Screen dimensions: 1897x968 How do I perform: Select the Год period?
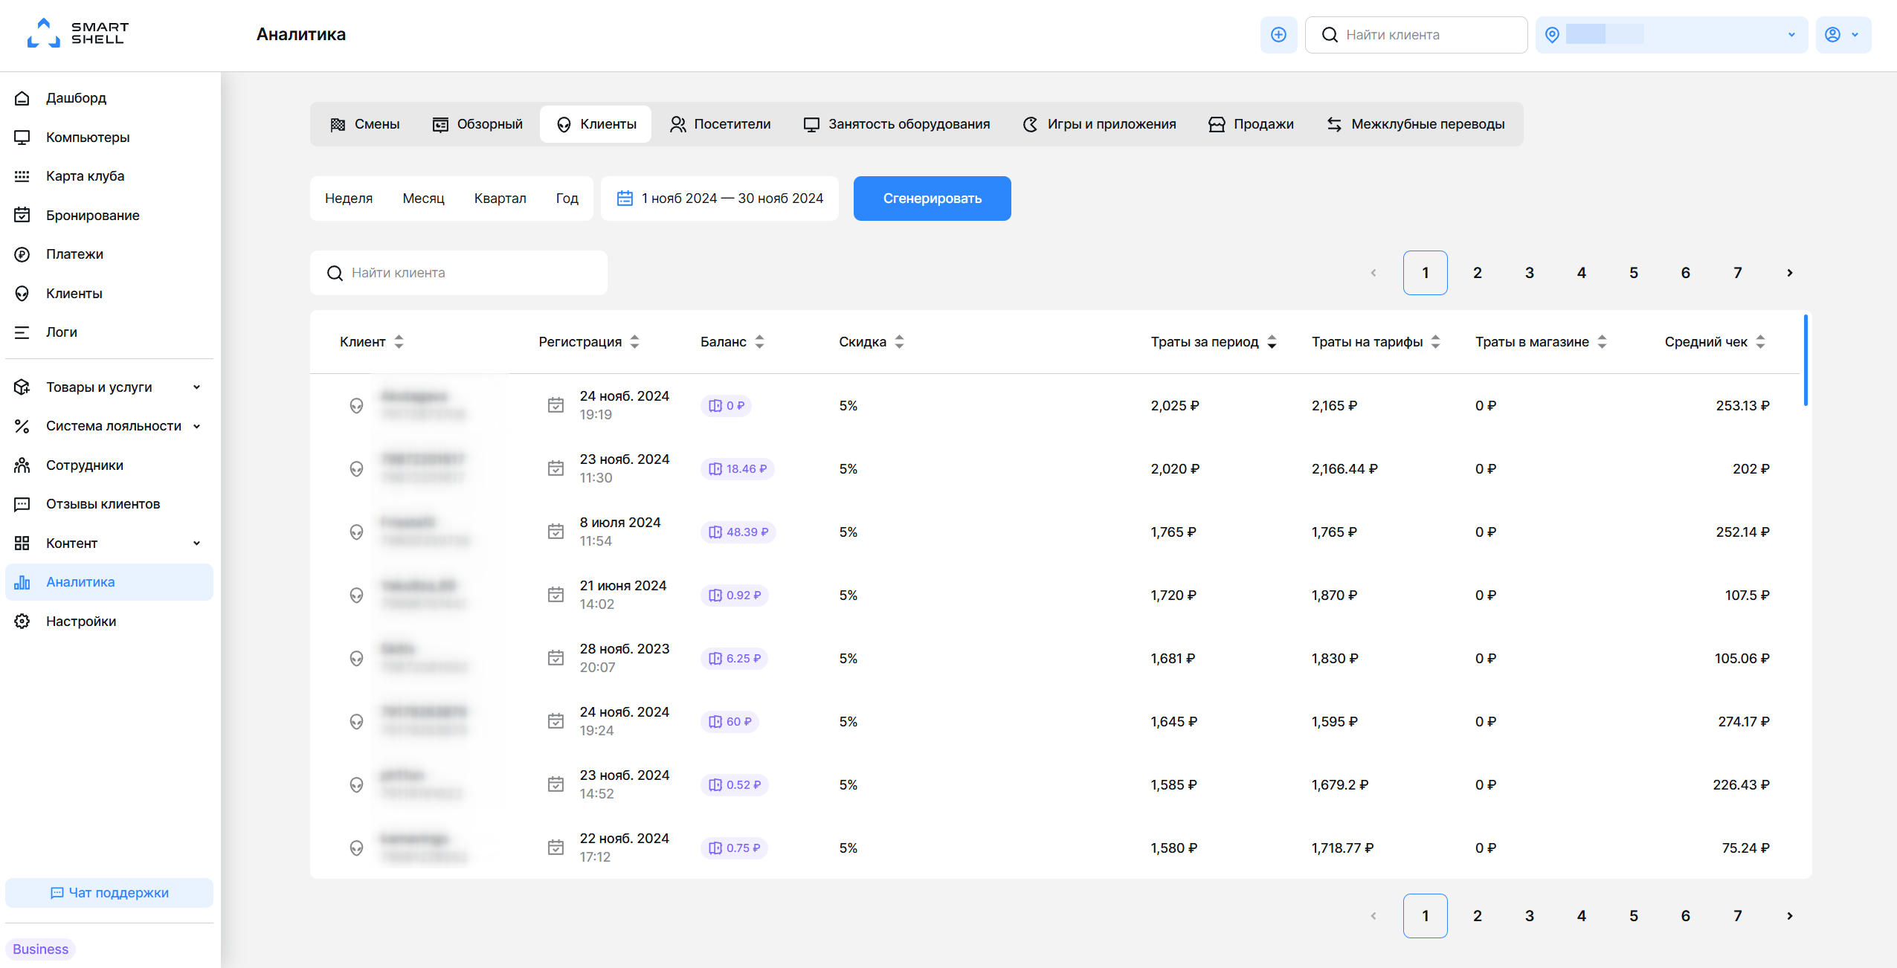[x=567, y=199]
